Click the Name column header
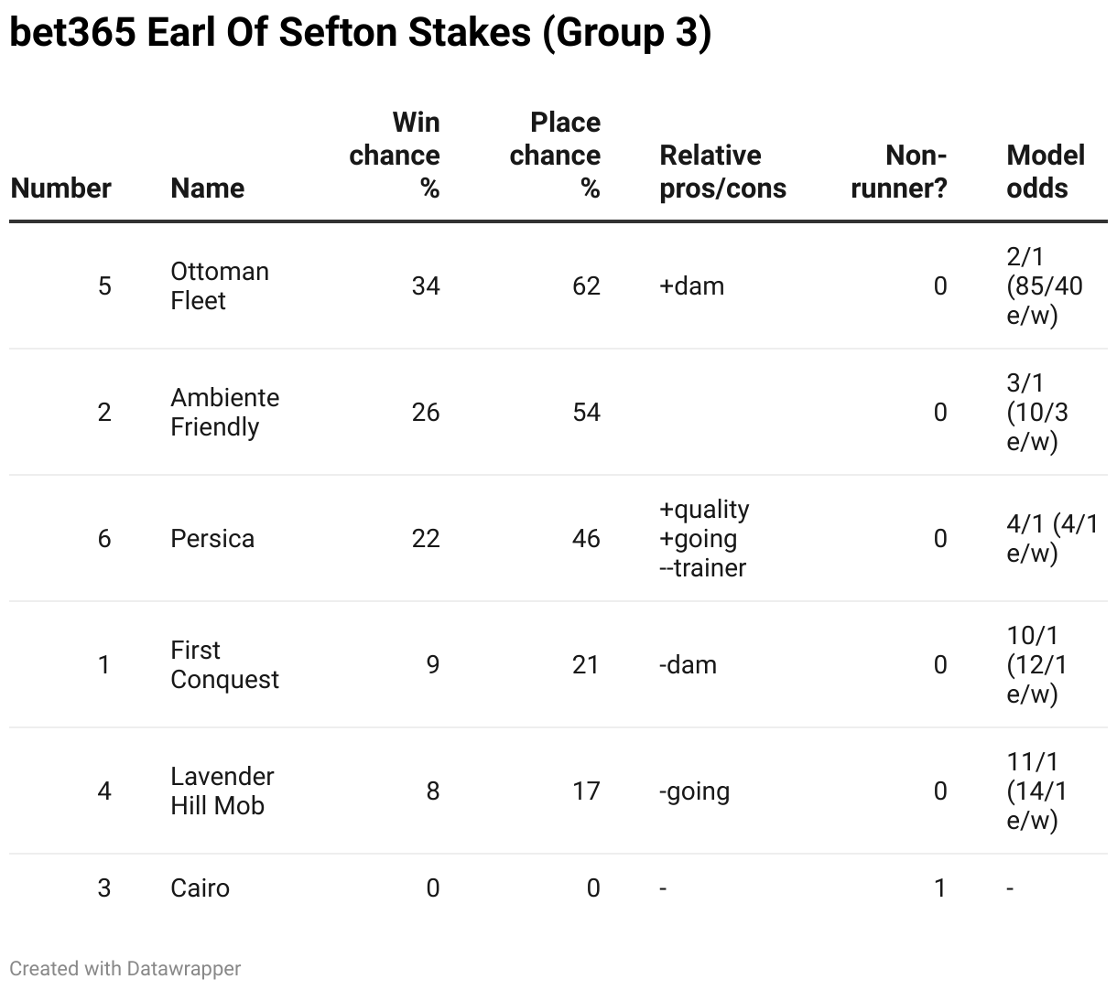The image size is (1117, 990). tap(207, 188)
